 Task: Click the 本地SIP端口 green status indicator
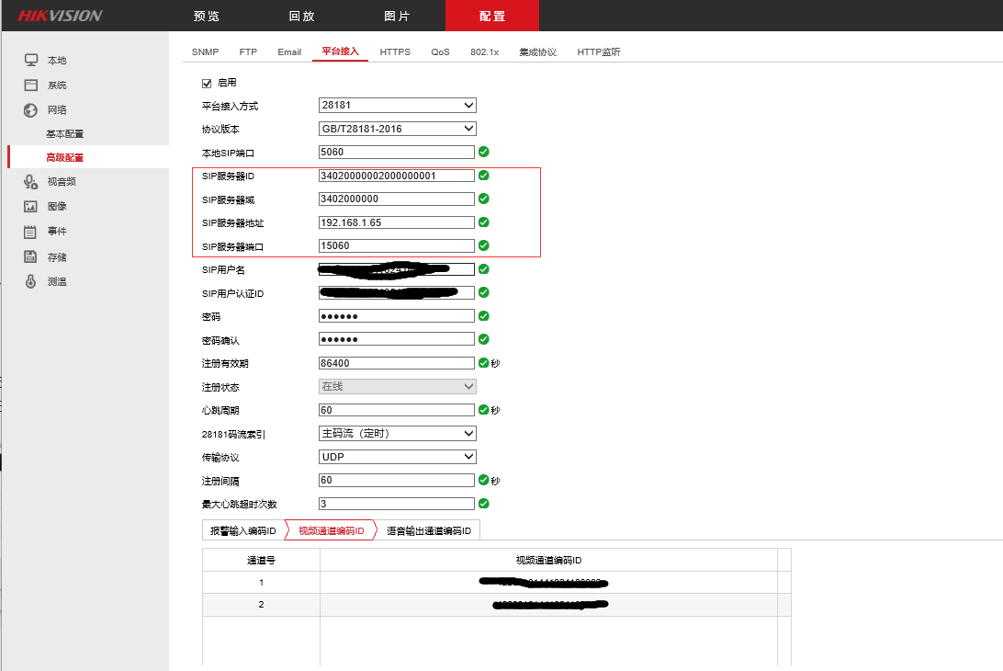pos(484,152)
